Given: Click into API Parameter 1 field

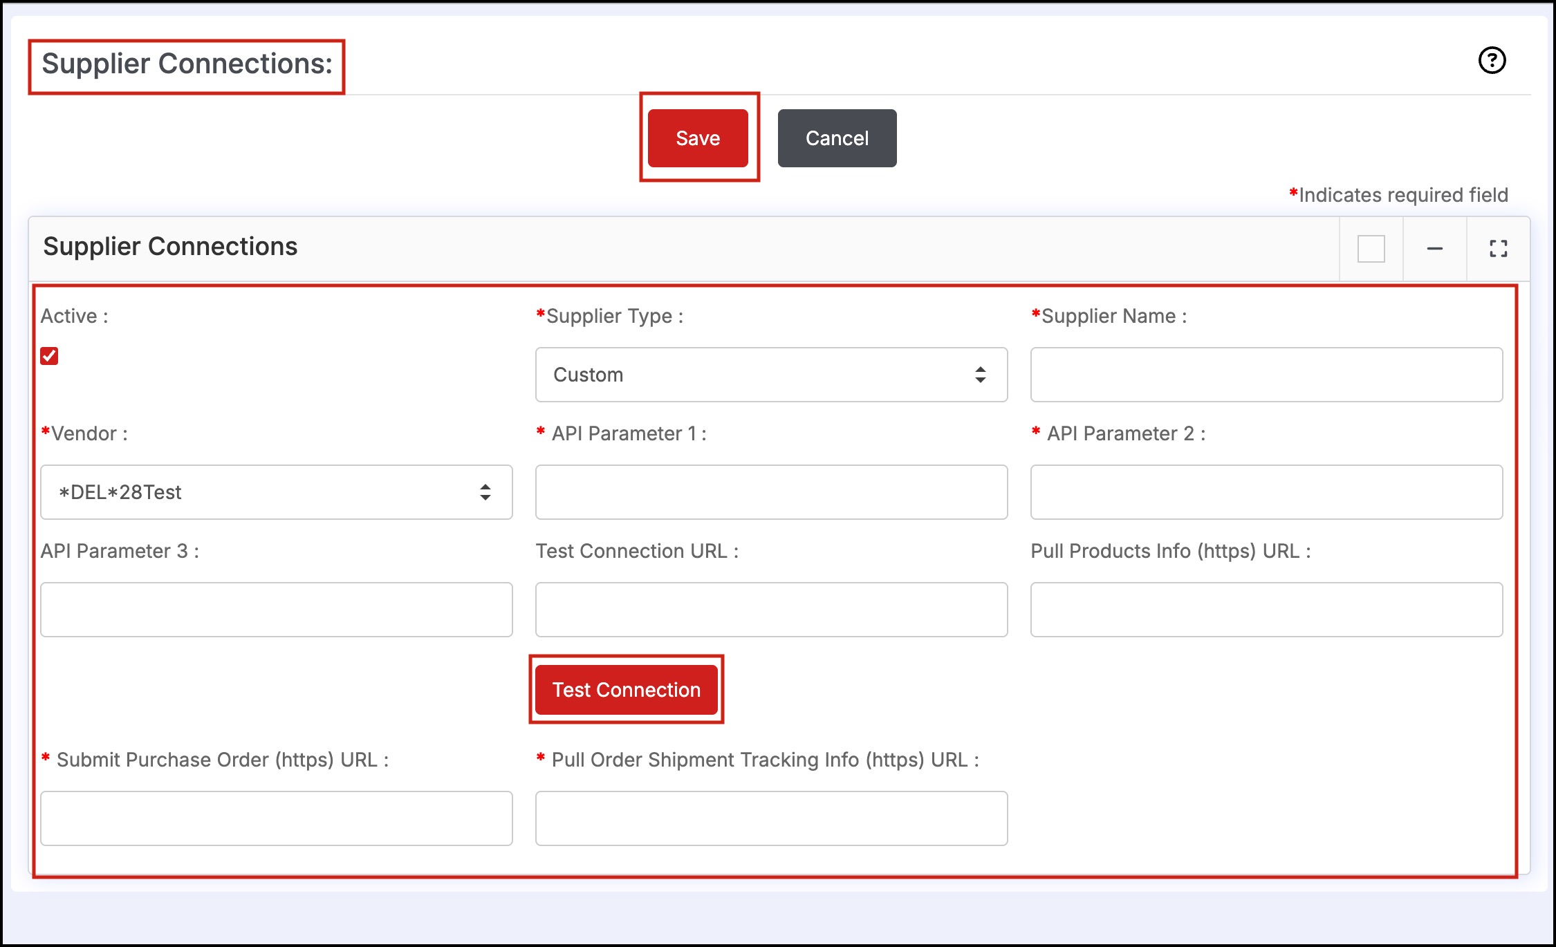Looking at the screenshot, I should pos(770,492).
